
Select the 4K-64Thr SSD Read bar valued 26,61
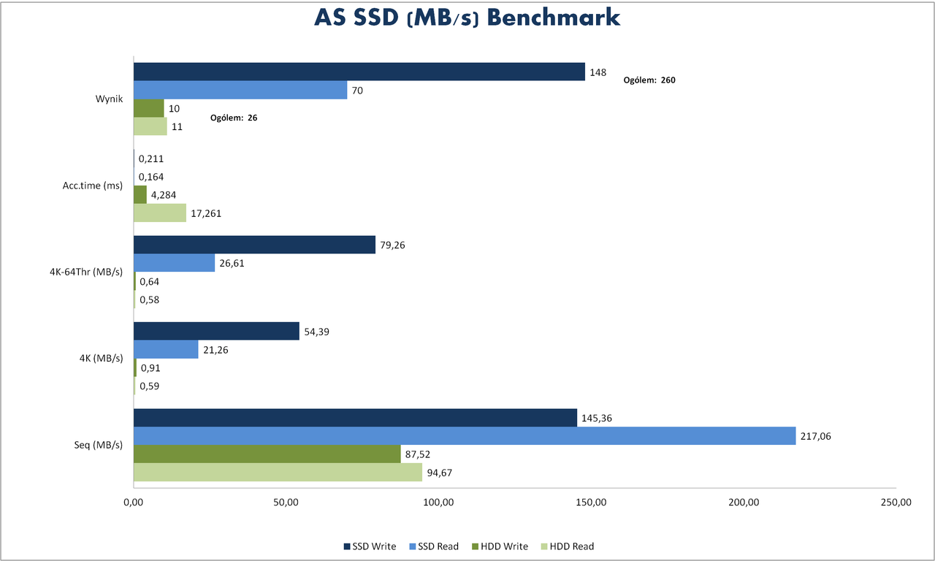click(x=174, y=263)
